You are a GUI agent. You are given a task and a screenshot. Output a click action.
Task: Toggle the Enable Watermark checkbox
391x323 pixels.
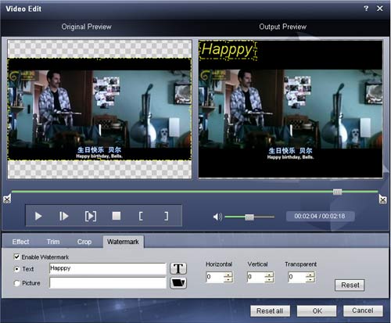(16, 257)
